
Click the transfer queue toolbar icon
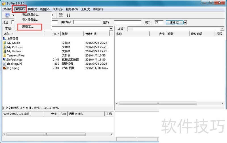[61, 15]
